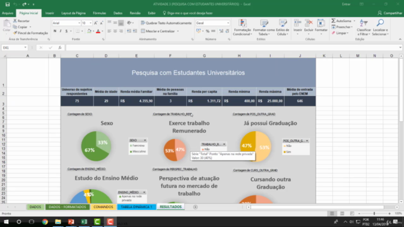Image resolution: width=404 pixels, height=227 pixels.
Task: Click the increase indent icon
Action: [134, 31]
